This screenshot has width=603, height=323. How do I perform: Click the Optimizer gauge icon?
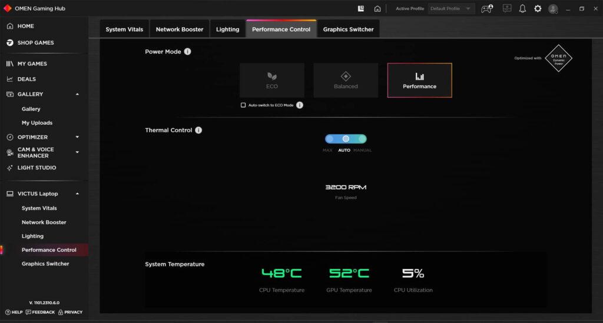pos(10,137)
